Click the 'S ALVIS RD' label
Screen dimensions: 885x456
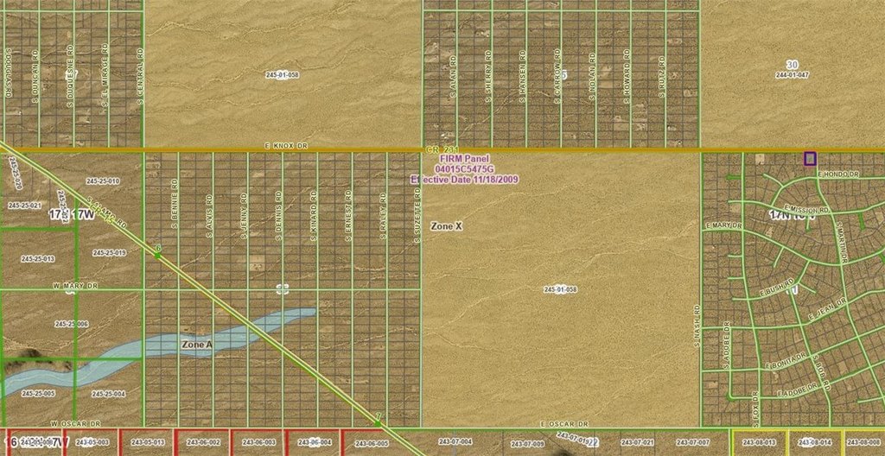pyautogui.click(x=209, y=216)
